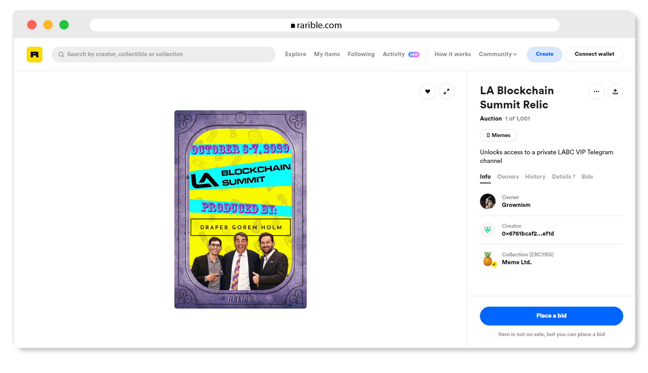Switch to the History tab
Image resolution: width=648 pixels, height=373 pixels.
(x=535, y=177)
